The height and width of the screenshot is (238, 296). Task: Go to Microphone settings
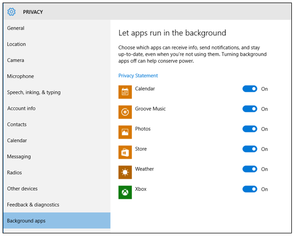(57, 76)
